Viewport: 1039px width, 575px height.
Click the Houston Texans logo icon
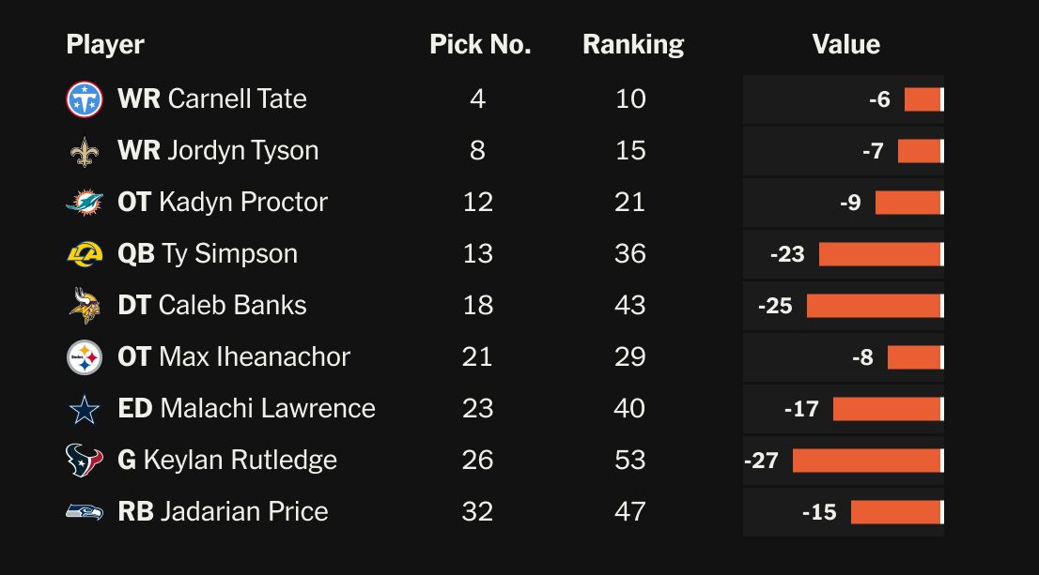[x=85, y=461]
